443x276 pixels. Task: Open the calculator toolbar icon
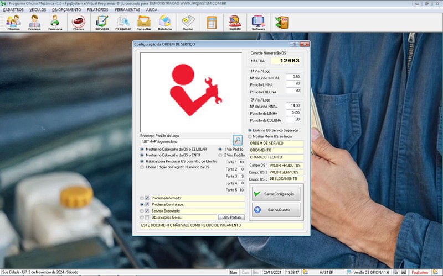pos(212,22)
